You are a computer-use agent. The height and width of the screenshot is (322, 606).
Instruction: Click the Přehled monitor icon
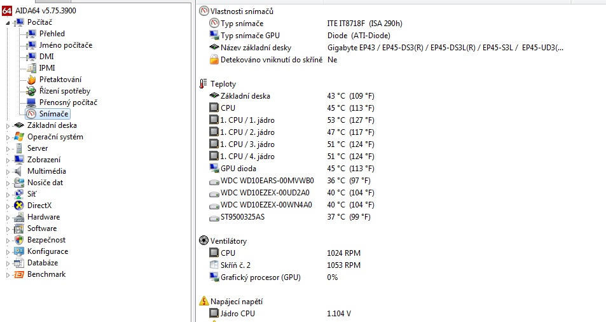tap(31, 34)
